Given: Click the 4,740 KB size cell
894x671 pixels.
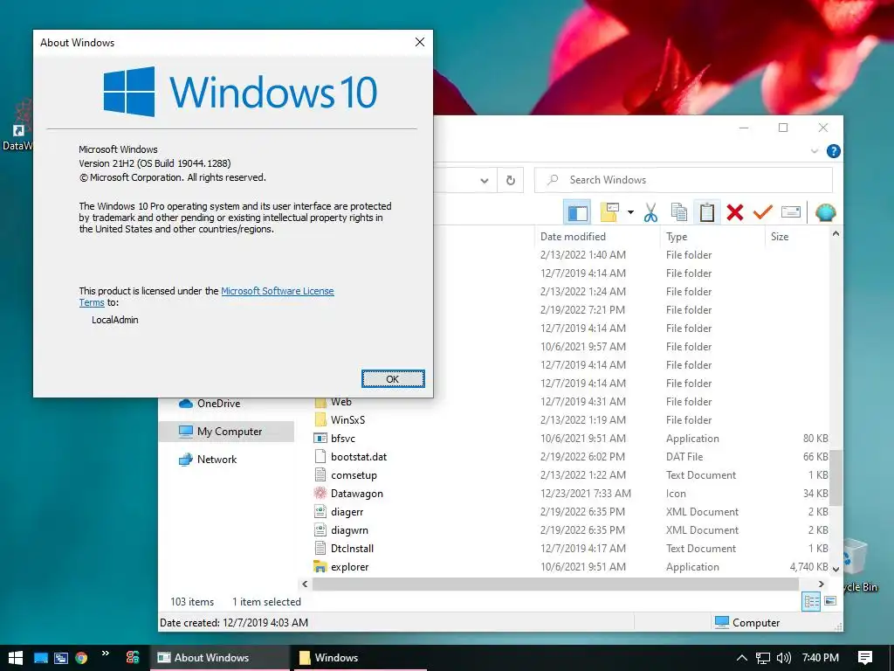Looking at the screenshot, I should (808, 566).
